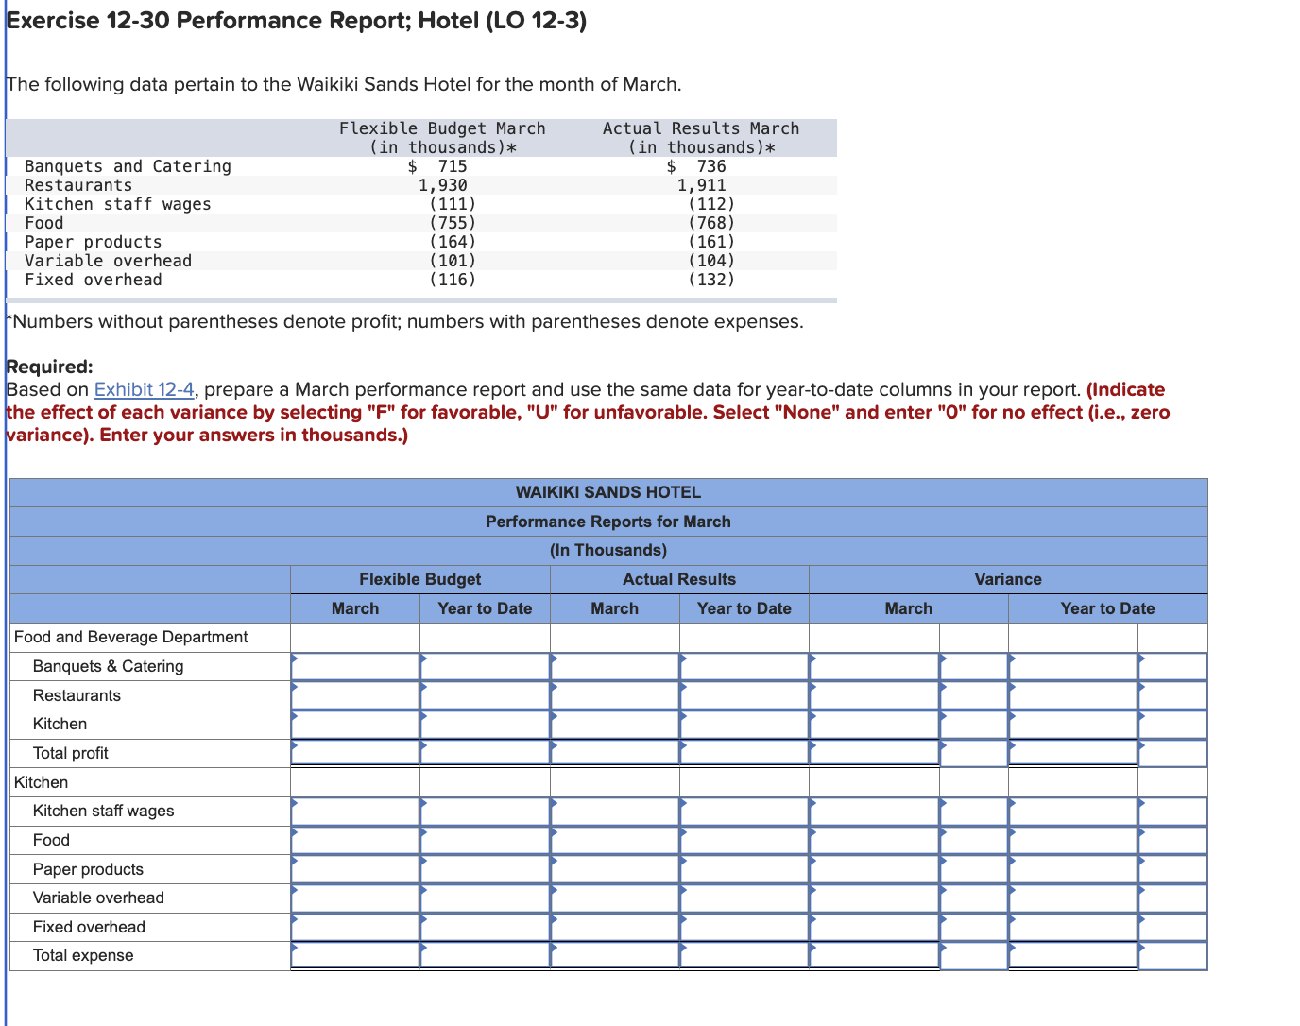
Task: Select Variance March amount cell for Paper products
Action: [874, 869]
